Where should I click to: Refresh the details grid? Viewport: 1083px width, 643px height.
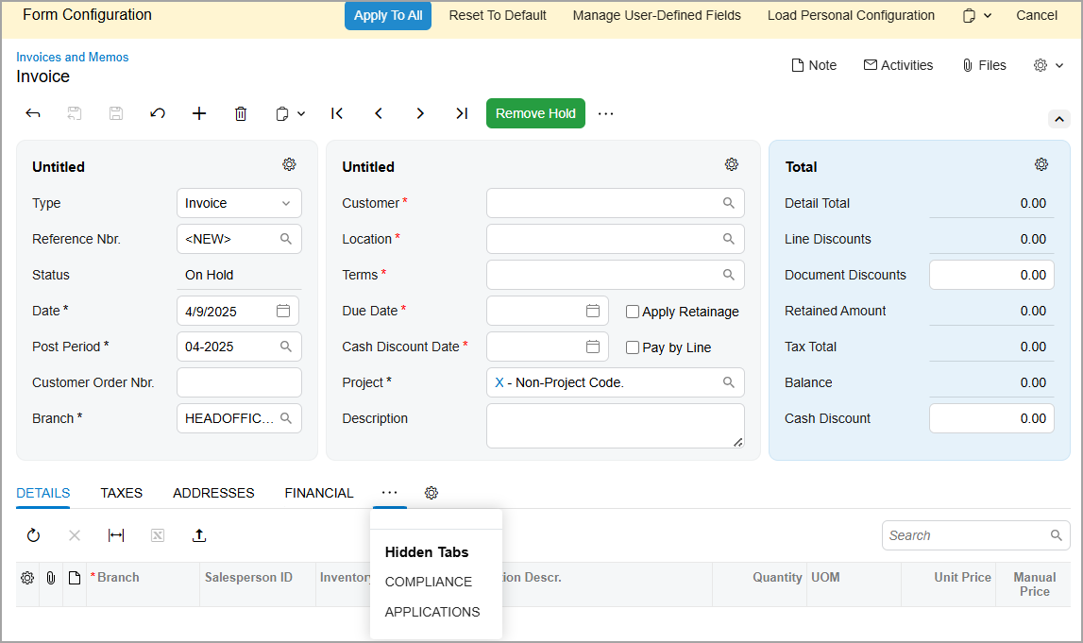[33, 535]
